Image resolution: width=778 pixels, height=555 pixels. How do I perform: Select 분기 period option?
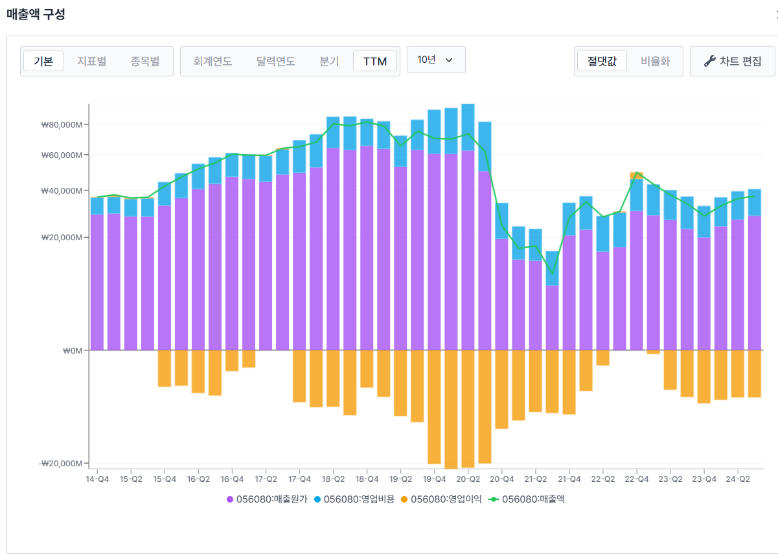click(x=329, y=61)
